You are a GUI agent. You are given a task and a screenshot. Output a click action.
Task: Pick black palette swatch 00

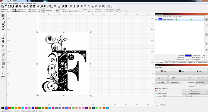pos(2,108)
